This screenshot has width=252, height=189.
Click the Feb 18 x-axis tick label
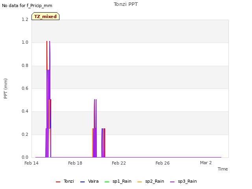pos(75,163)
